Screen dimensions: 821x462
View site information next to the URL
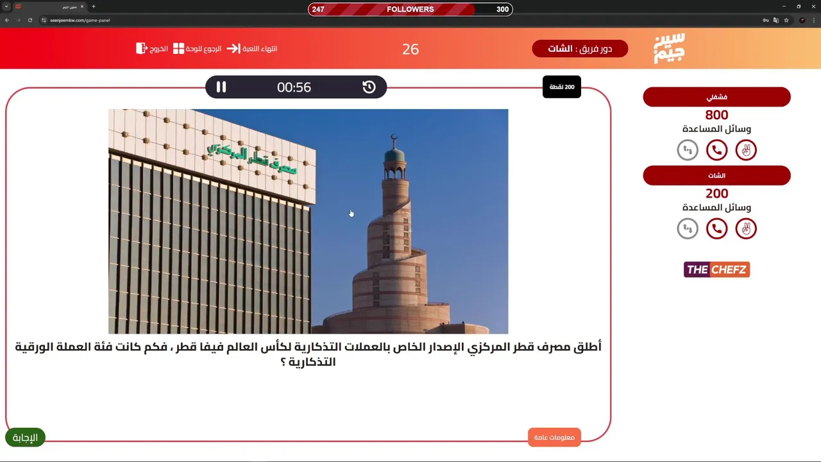[44, 20]
